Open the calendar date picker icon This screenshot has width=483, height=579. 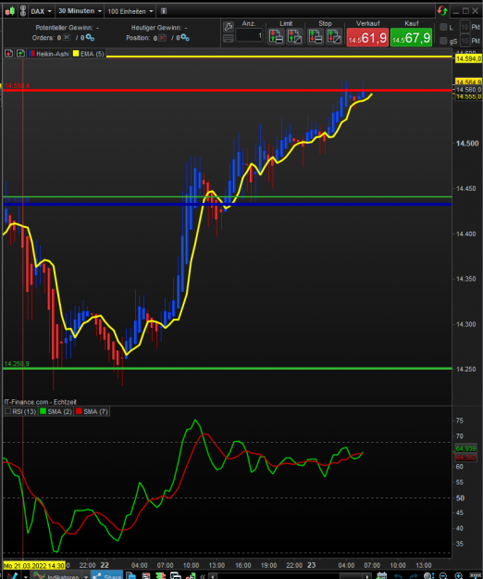click(381, 575)
